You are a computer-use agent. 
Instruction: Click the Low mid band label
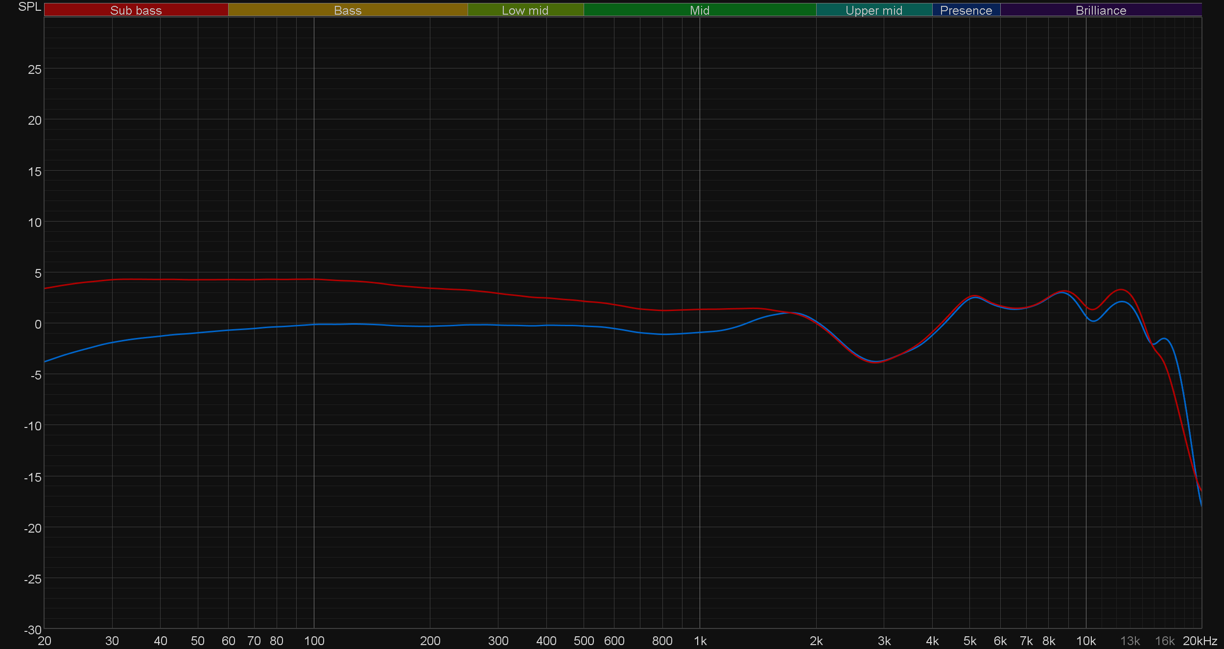point(525,10)
